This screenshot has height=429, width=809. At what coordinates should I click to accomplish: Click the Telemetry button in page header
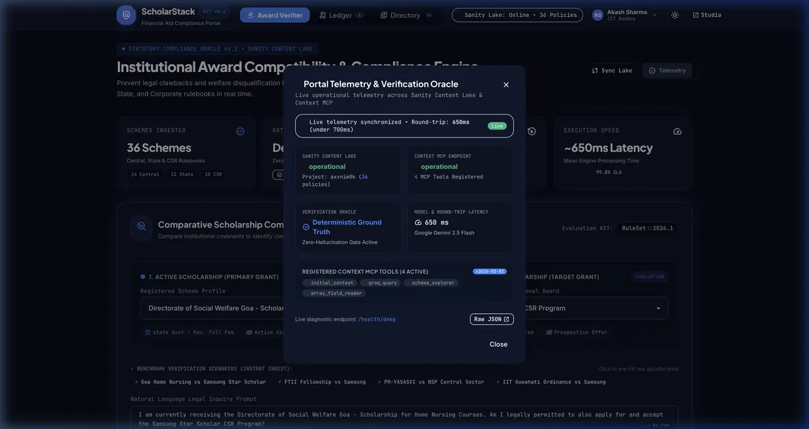click(667, 71)
